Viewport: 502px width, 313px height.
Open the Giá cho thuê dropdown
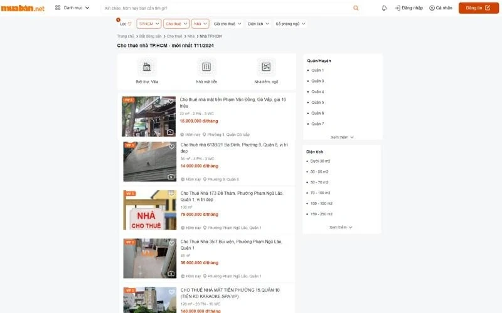point(227,24)
